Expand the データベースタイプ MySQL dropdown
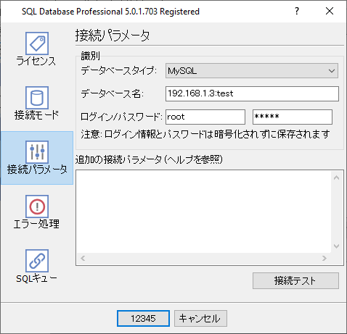This screenshot has height=334, width=347. coord(252,71)
